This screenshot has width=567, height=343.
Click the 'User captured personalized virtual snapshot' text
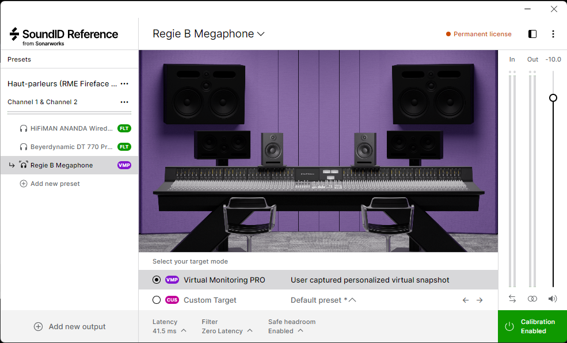pos(370,280)
